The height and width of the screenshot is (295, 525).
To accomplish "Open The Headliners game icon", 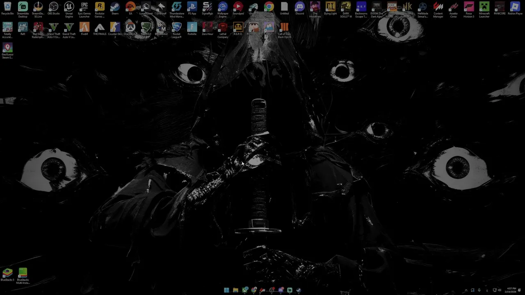I will coord(315,10).
